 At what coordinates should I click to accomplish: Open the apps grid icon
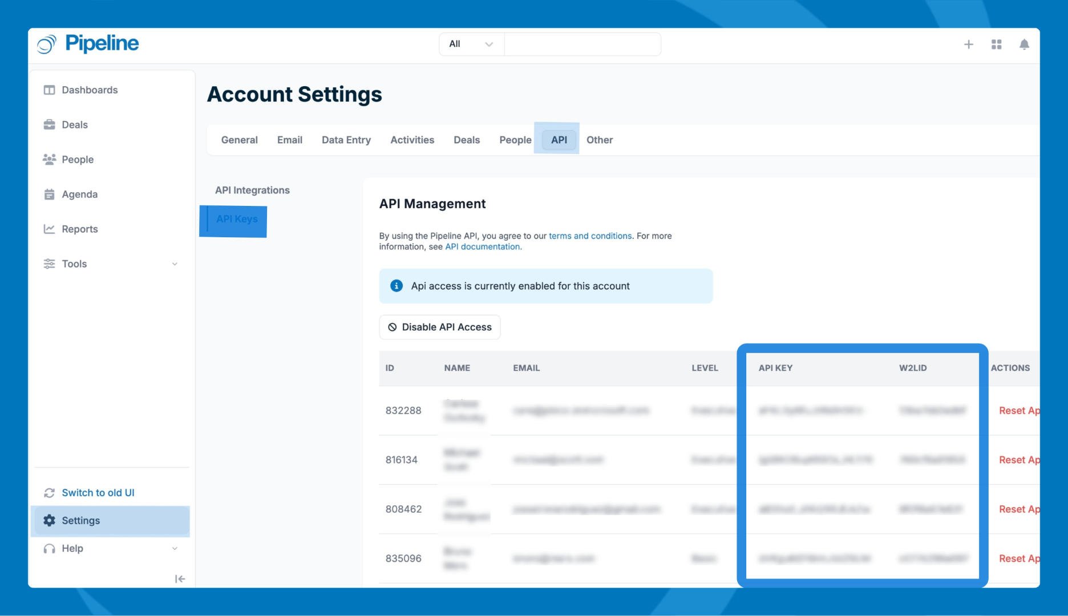coord(997,44)
